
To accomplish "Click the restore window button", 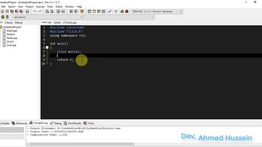I will 255,2.
